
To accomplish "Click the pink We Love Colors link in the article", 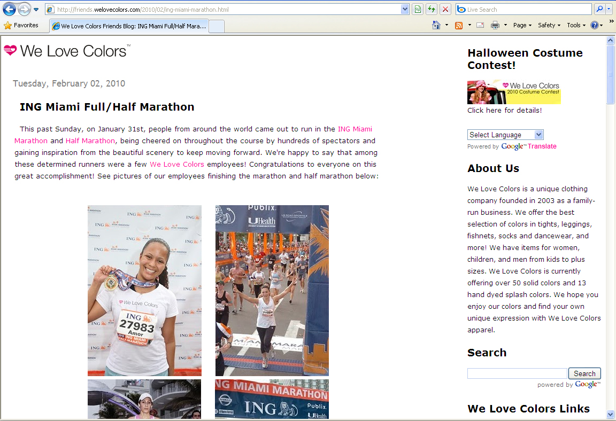I will [x=177, y=164].
